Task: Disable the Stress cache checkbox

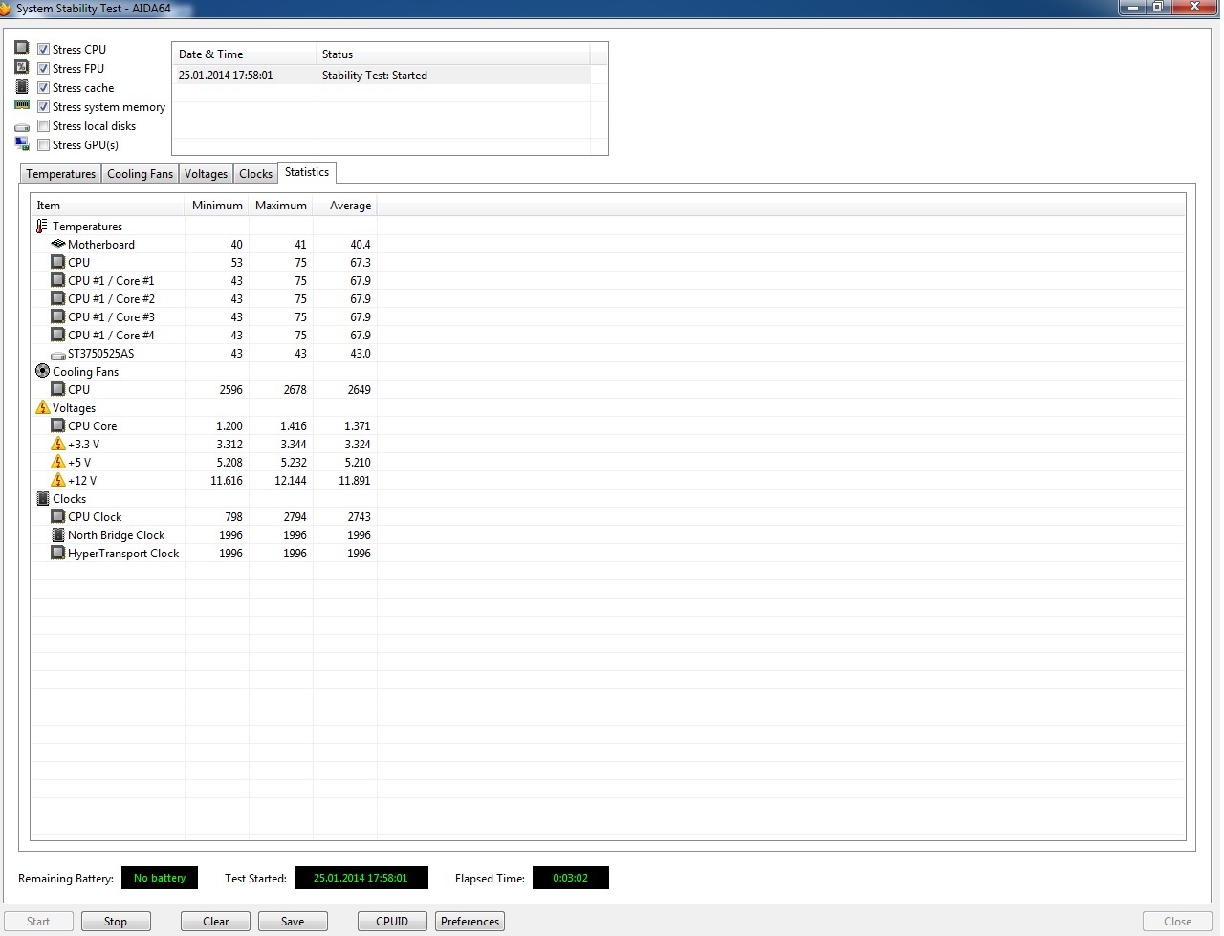Action: [43, 87]
